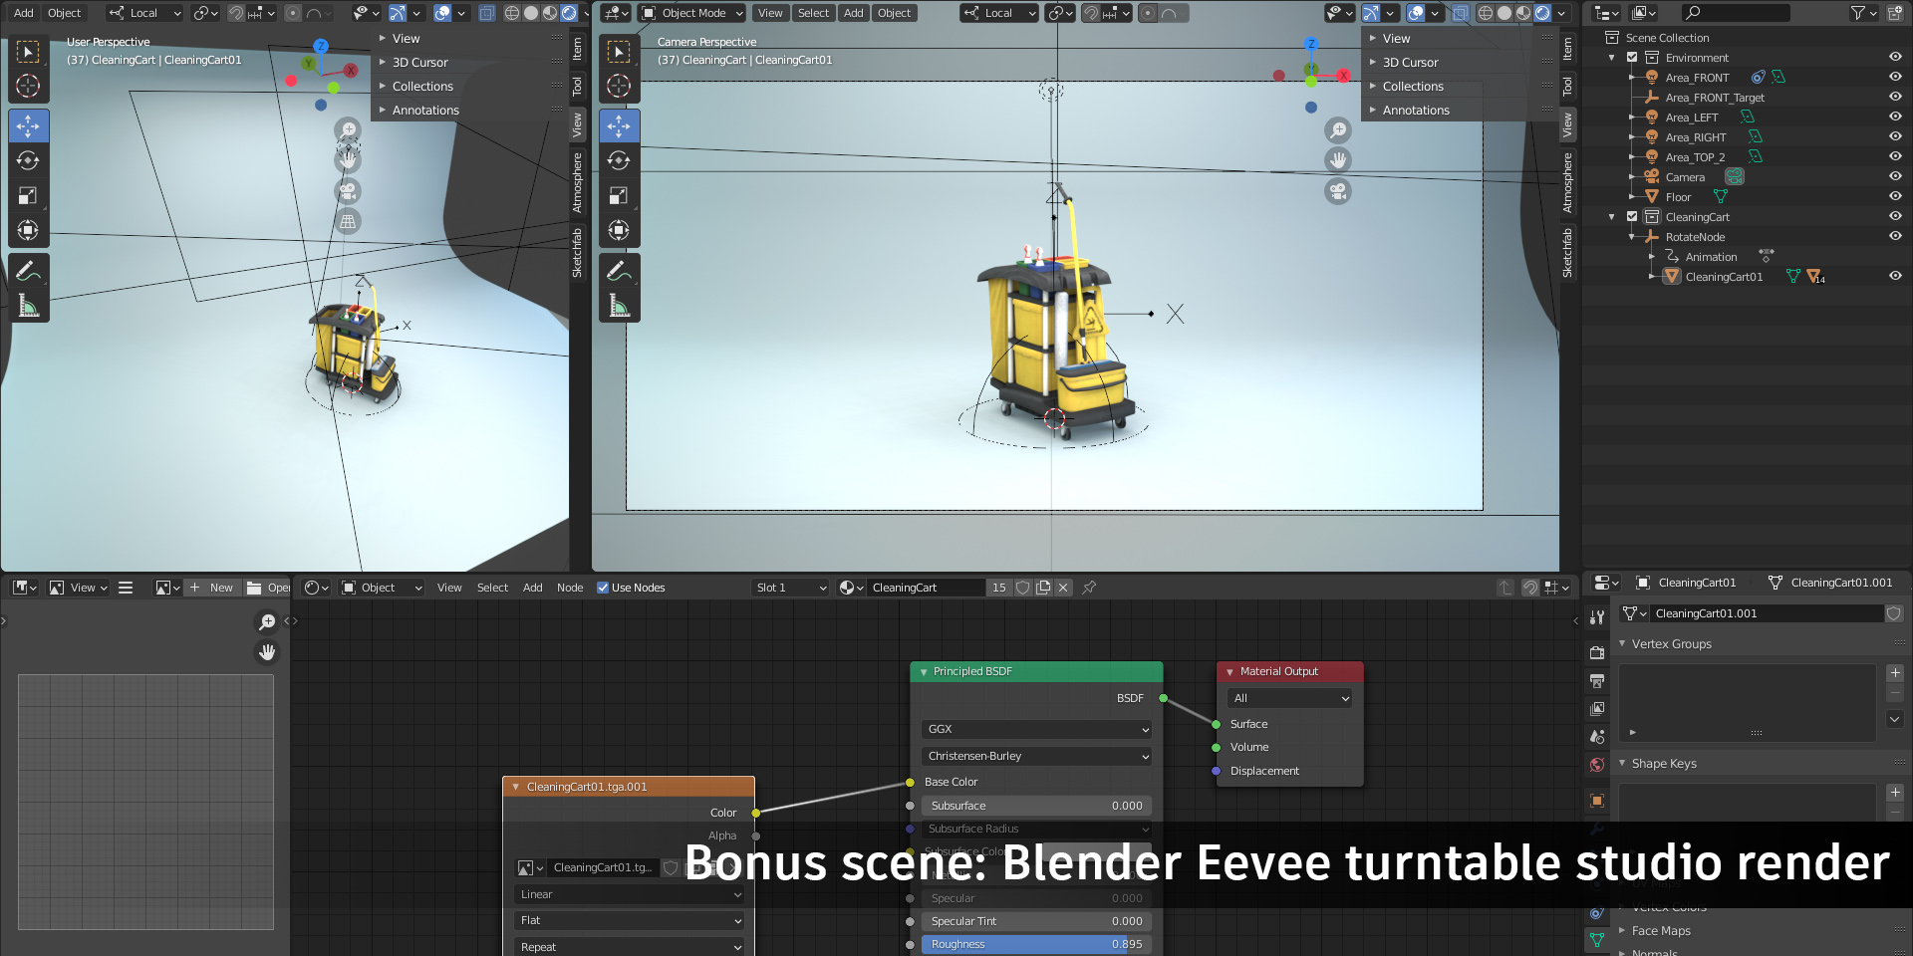Open the Add menu in node editor header
The height and width of the screenshot is (956, 1913).
[533, 588]
